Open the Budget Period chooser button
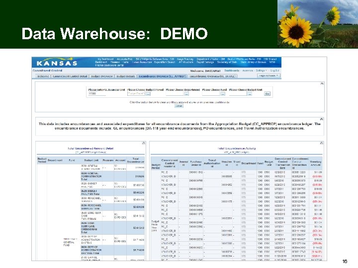358x268 pixels. (x=148, y=94)
